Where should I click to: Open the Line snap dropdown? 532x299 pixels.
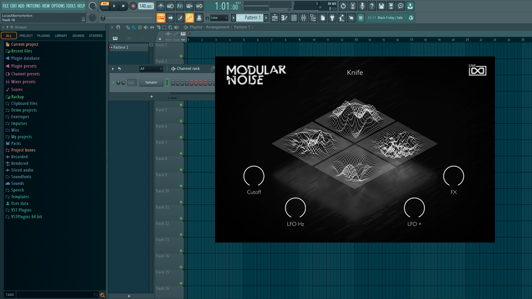click(219, 18)
